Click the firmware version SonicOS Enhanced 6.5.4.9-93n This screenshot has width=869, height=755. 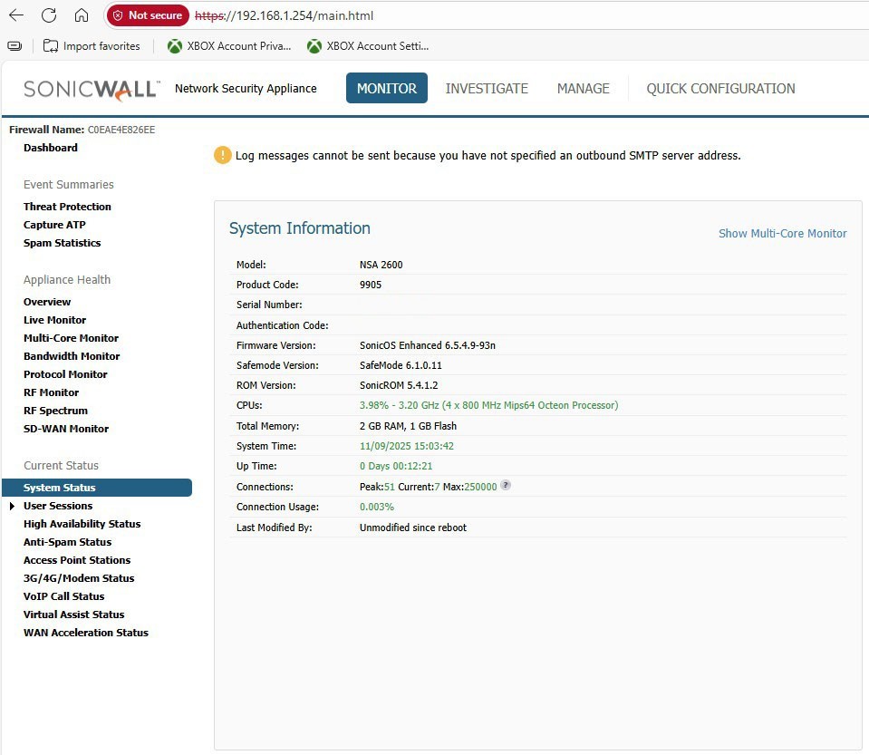[428, 345]
